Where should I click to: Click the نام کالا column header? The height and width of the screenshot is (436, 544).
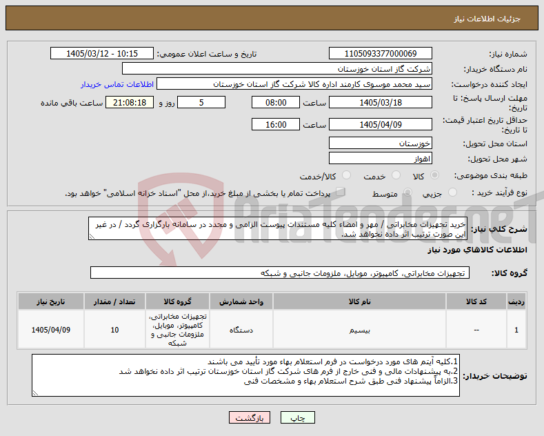tap(359, 301)
